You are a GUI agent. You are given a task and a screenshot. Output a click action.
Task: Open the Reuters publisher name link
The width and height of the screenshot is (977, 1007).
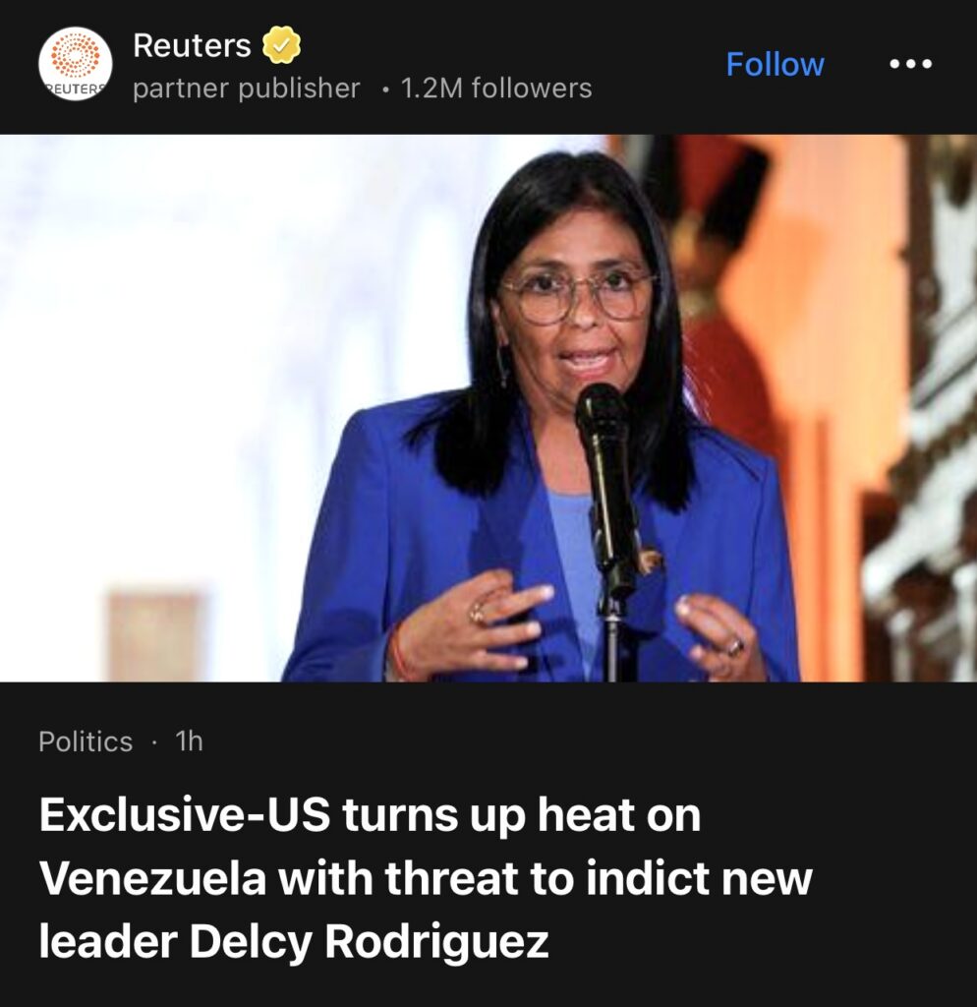(192, 45)
